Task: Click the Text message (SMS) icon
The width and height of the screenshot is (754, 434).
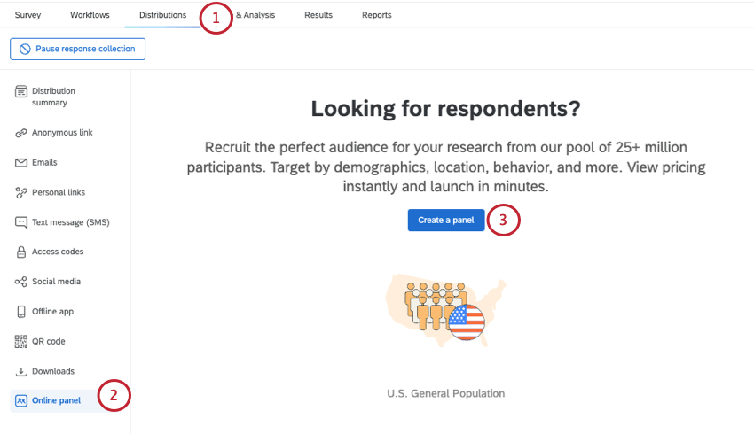Action: 21,222
